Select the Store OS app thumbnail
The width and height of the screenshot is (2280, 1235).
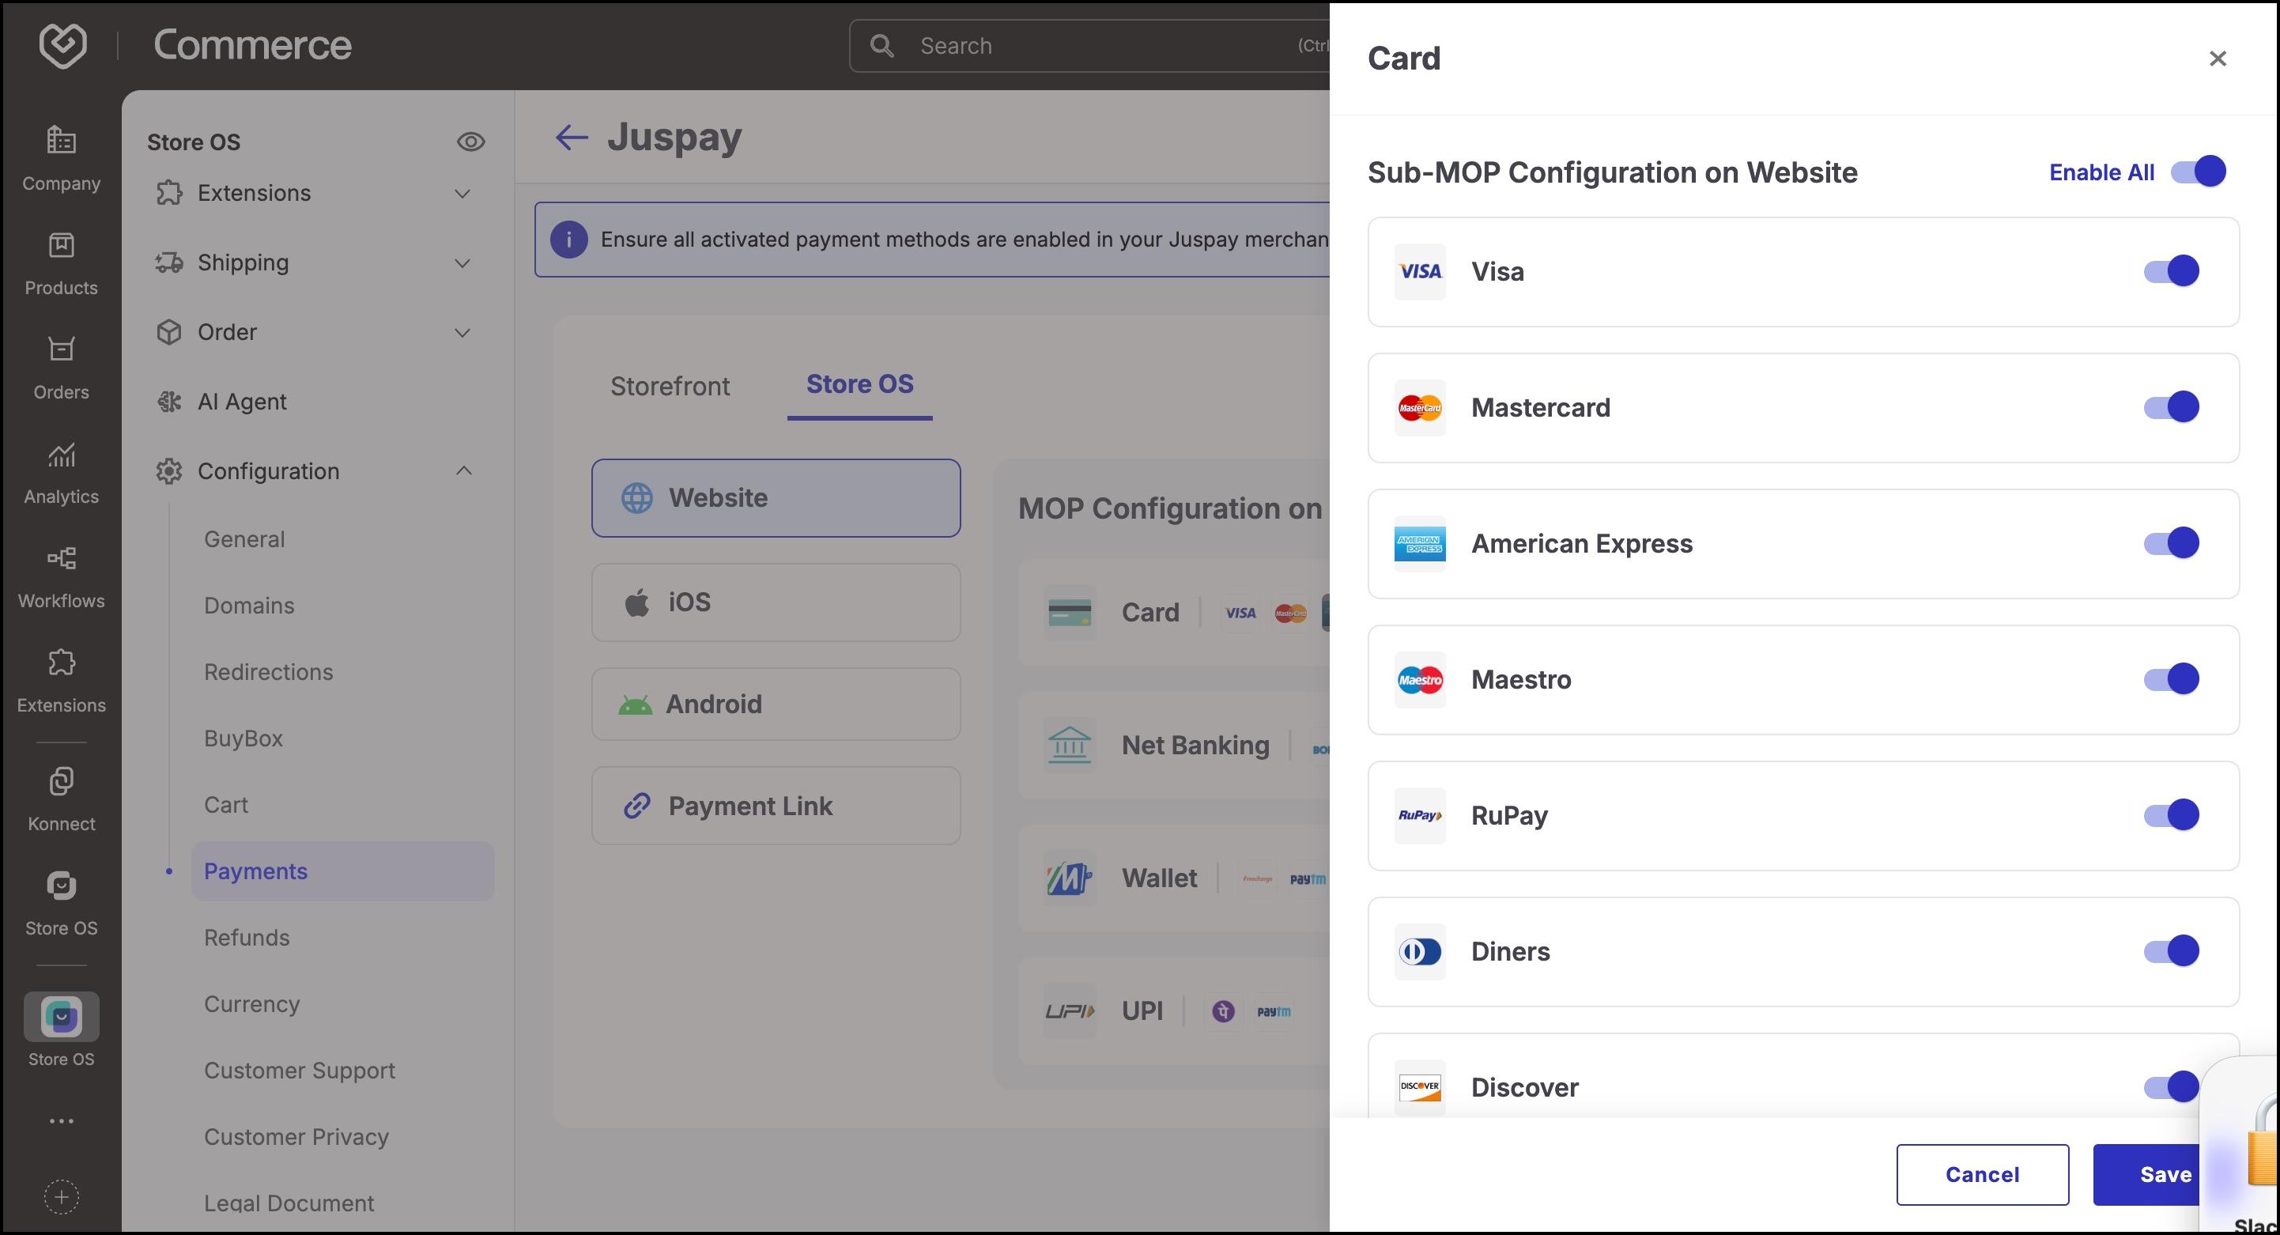click(x=61, y=1016)
